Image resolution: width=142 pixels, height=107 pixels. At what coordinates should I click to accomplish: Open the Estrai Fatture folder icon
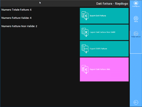coord(136,34)
